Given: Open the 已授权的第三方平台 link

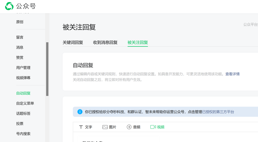Looking at the screenshot, I should point(218,112).
